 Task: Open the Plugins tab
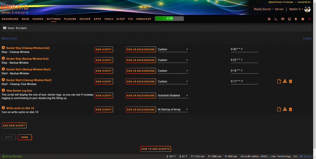pos(70,19)
